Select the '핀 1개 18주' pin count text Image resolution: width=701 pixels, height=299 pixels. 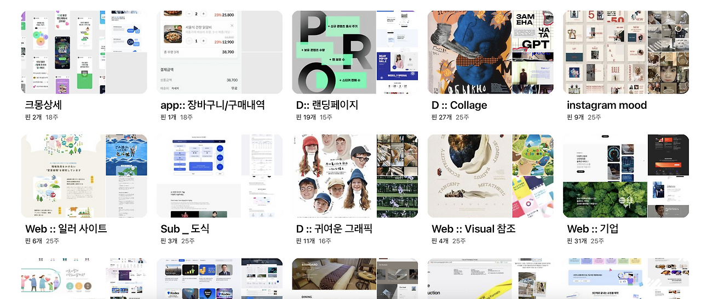(177, 117)
